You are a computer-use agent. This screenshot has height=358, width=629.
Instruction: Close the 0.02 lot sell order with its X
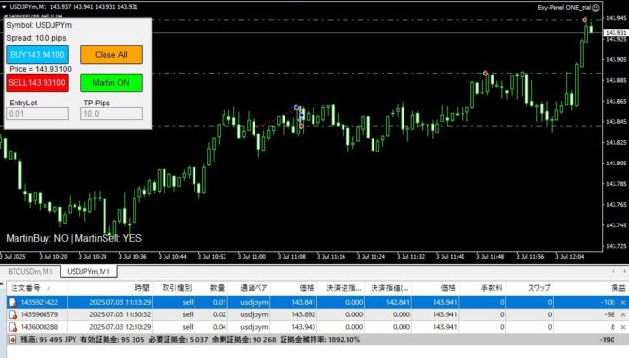[622, 314]
